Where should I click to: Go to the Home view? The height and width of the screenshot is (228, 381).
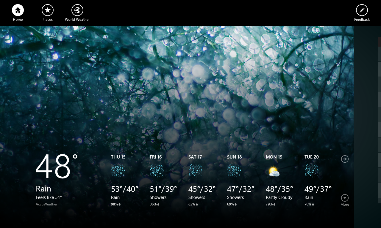[x=18, y=10]
